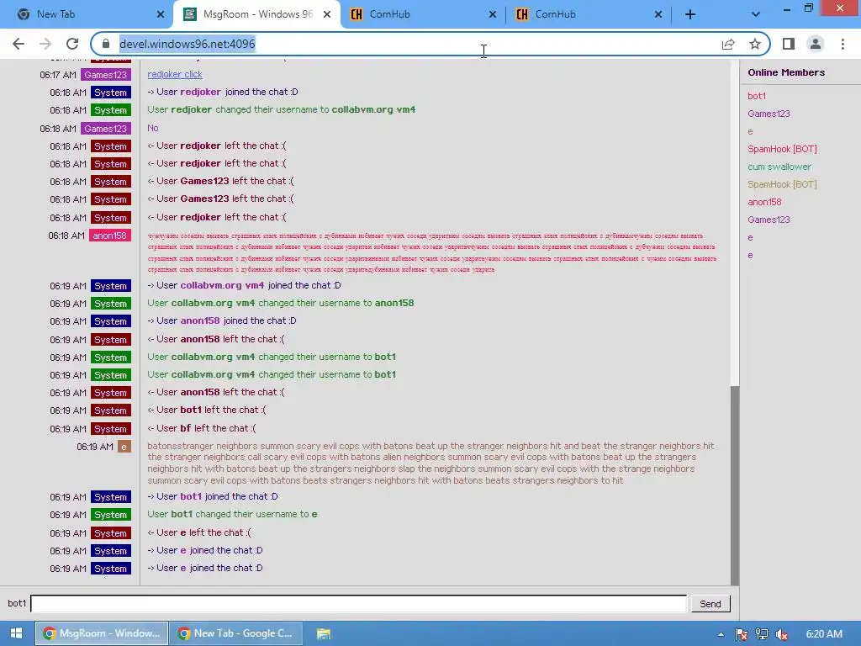Reload the MsgRoom page
This screenshot has width=861, height=646.
click(72, 44)
